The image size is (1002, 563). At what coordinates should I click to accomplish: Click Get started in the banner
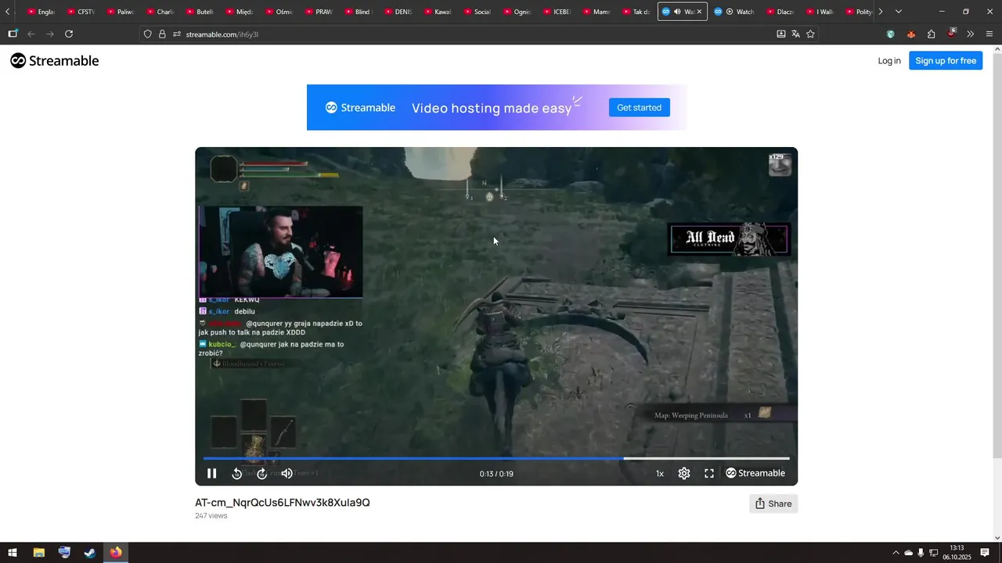(639, 107)
